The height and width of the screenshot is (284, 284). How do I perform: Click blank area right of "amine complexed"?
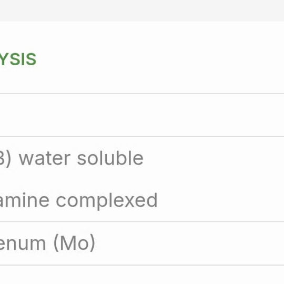221,201
